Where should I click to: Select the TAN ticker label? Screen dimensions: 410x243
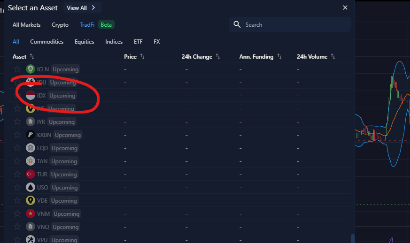coord(42,161)
